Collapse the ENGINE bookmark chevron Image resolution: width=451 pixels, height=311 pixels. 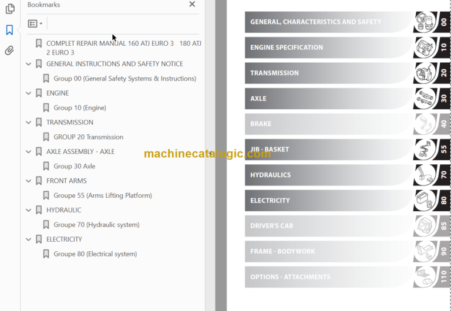click(x=28, y=93)
